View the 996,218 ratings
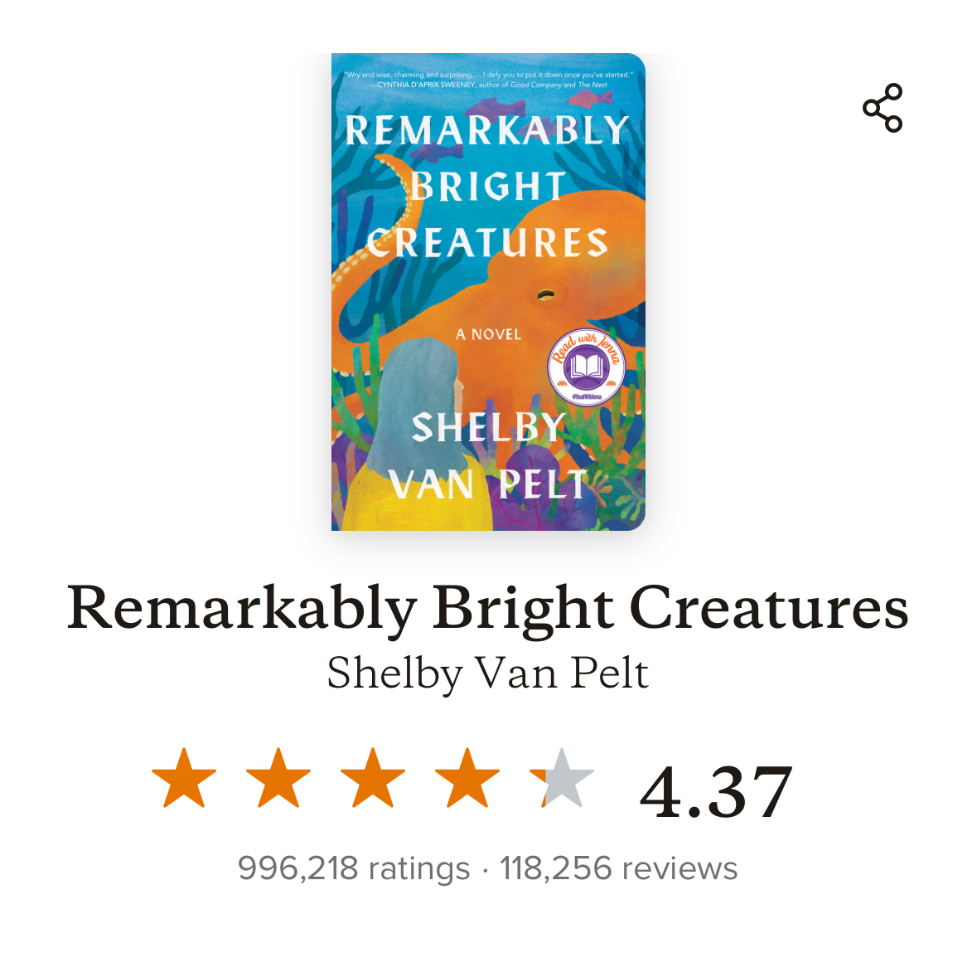 click(354, 868)
